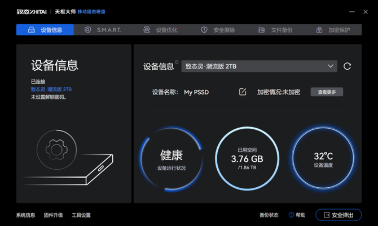Switch to the S.M.A.R.T. tab

click(102, 30)
